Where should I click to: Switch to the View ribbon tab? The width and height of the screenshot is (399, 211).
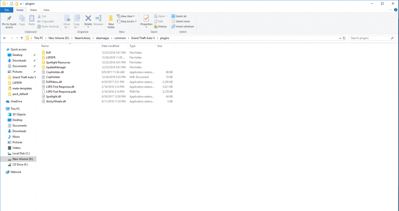(x=46, y=10)
